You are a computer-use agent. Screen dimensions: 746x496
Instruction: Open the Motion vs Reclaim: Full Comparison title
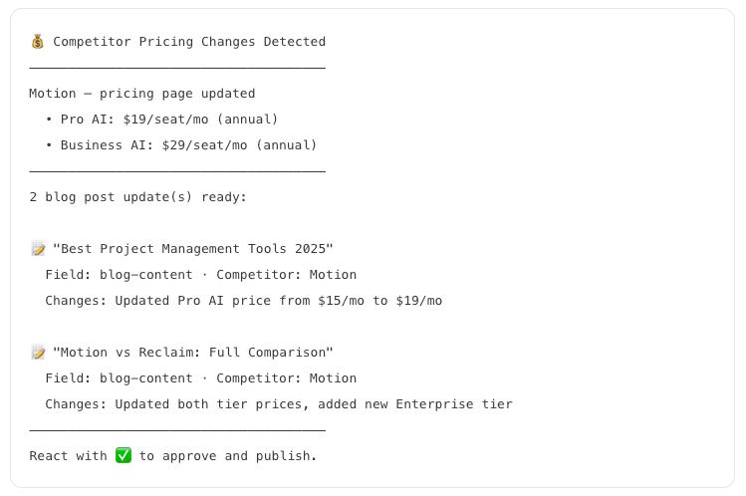[192, 353]
